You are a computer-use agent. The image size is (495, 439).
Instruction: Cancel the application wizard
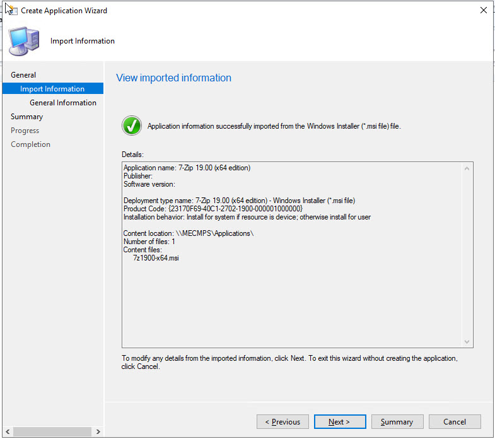tap(455, 422)
